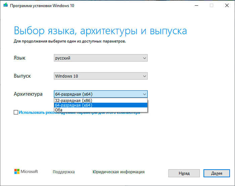
Task: Click the Далее button
Action: (x=217, y=173)
